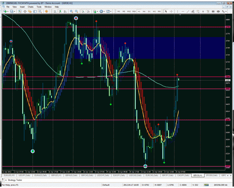Click connection status bars icon in status bar
Screen dimensions: 234x188
(206, 185)
